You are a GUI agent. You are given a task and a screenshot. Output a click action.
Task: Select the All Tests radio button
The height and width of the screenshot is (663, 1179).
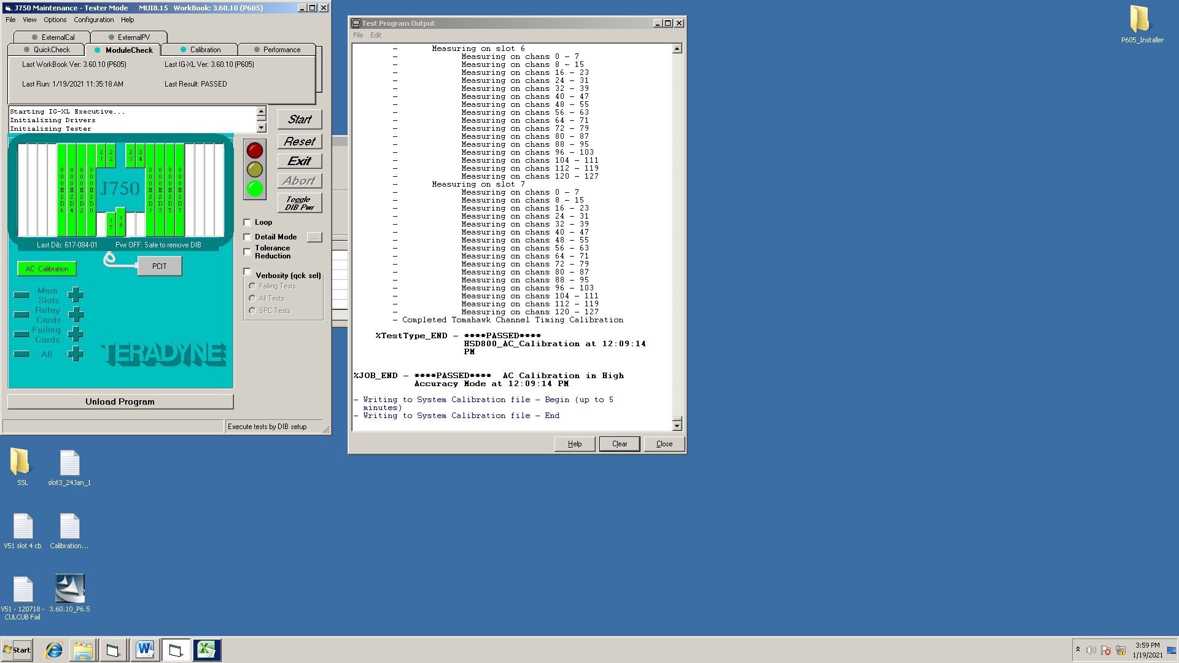point(252,298)
